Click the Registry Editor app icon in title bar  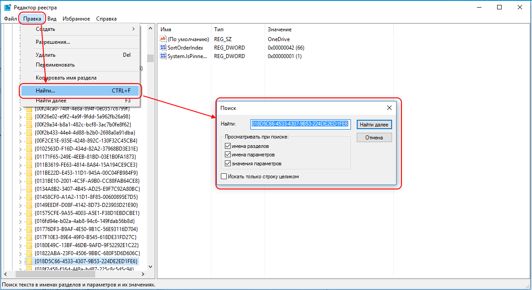point(8,8)
